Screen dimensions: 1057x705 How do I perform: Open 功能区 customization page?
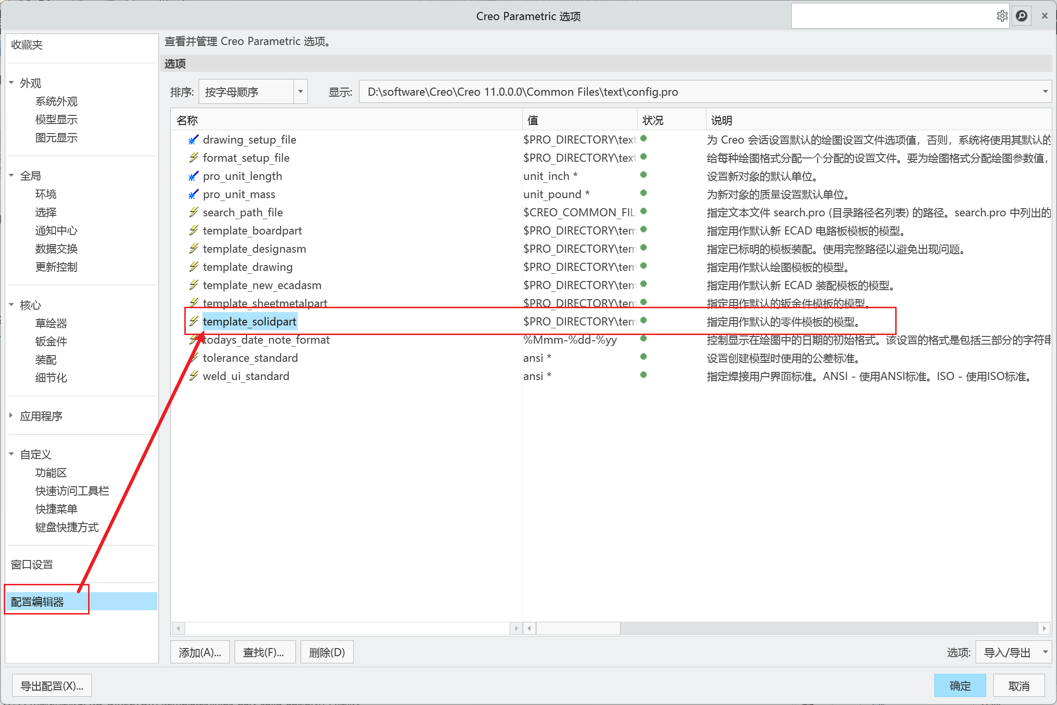point(51,473)
